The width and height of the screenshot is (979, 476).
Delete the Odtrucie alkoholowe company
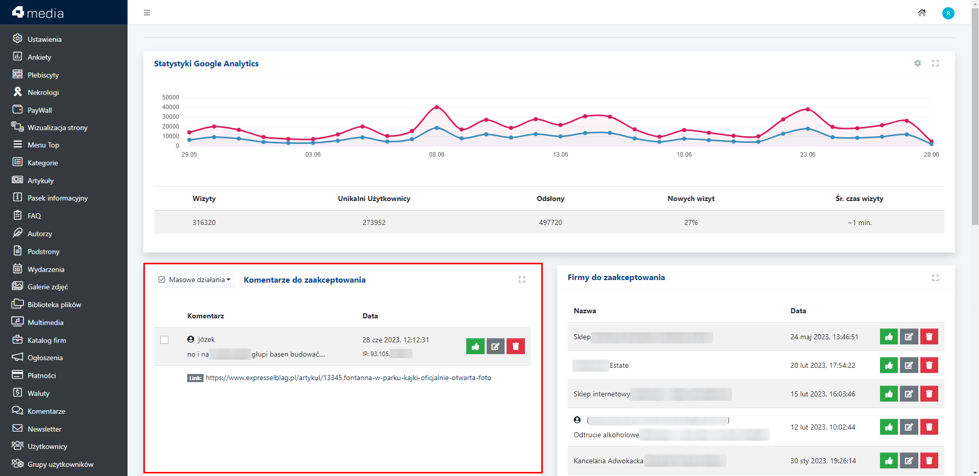point(929,427)
